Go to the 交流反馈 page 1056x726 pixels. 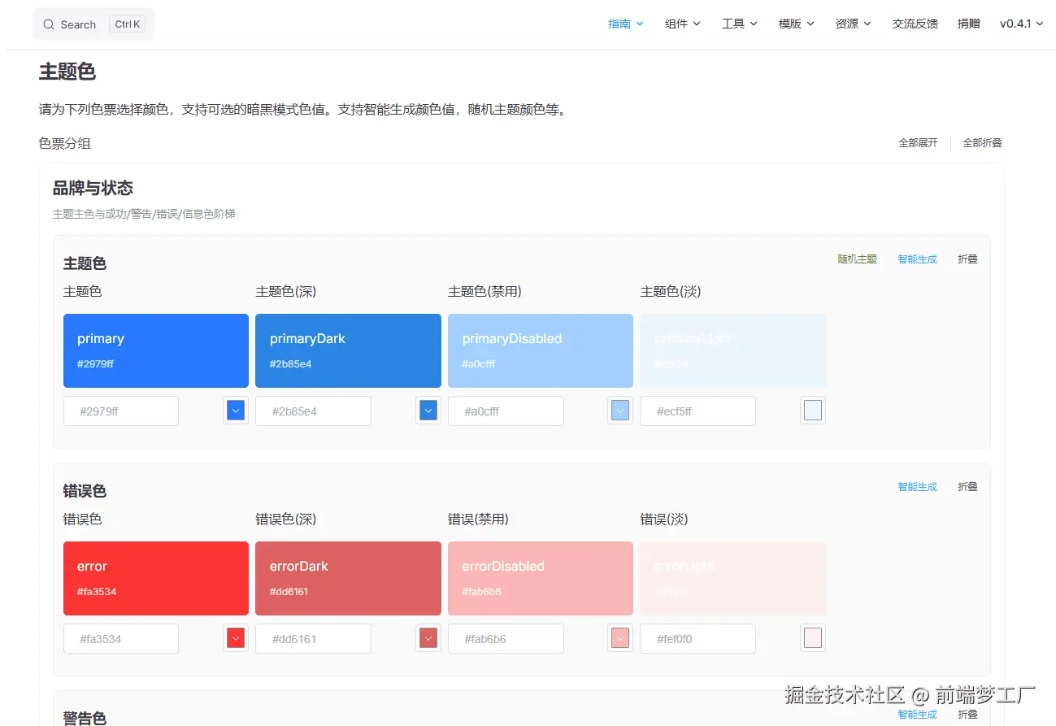click(915, 24)
